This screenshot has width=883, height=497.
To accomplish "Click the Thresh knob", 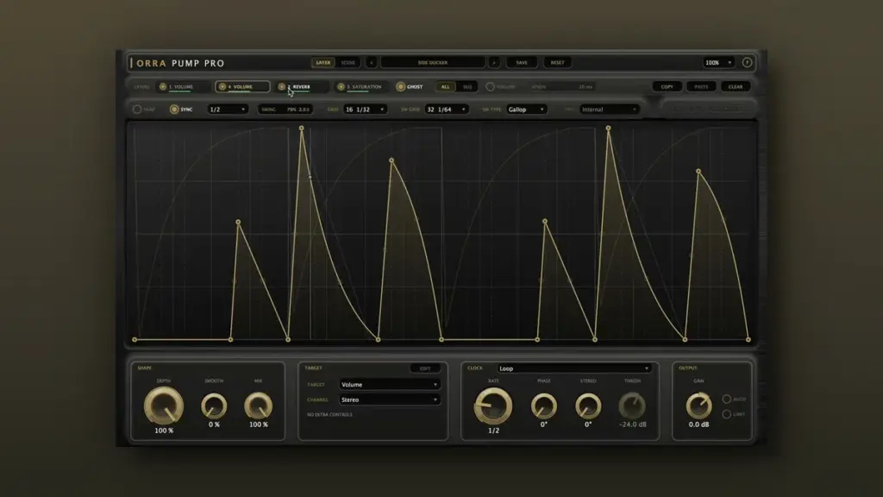I will (x=632, y=406).
